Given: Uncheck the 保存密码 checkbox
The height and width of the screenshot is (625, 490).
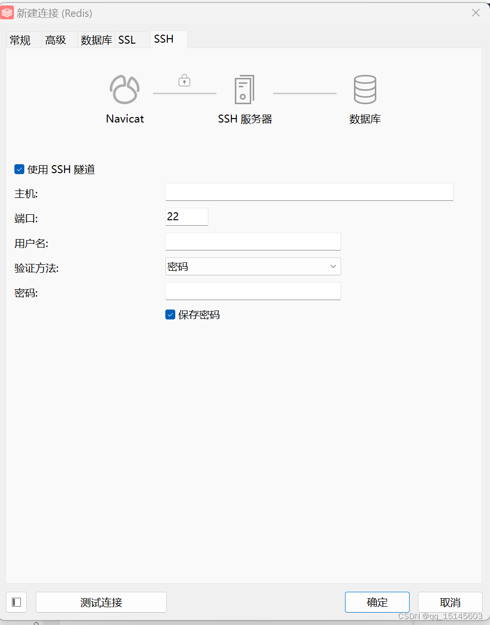Looking at the screenshot, I should (x=170, y=314).
